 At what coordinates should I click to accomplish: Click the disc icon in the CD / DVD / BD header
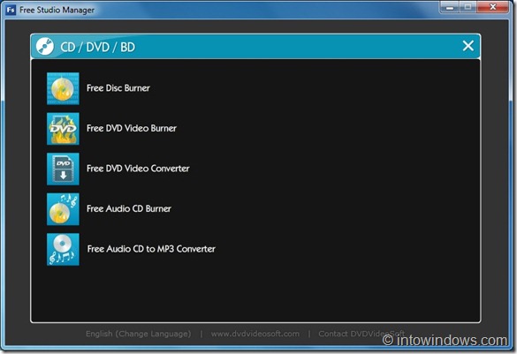click(x=45, y=46)
